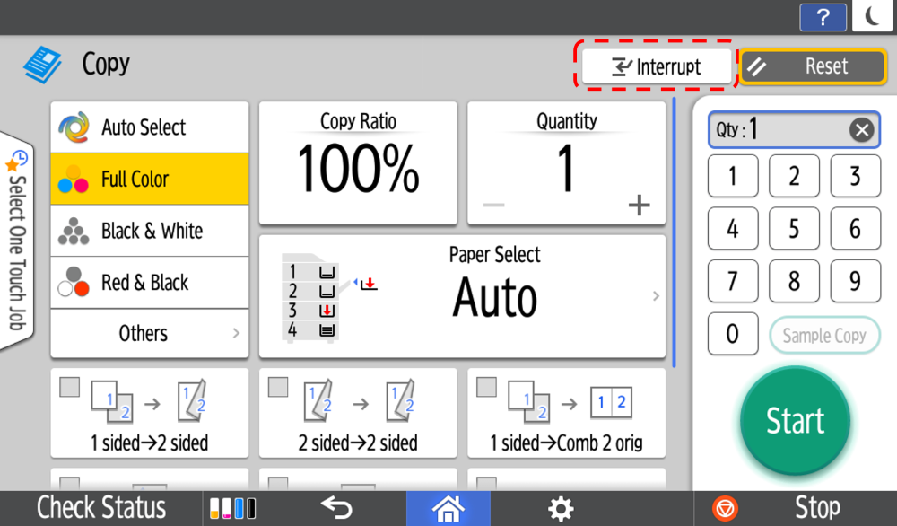Tap the Qty input field
This screenshot has width=897, height=526.
click(x=776, y=131)
